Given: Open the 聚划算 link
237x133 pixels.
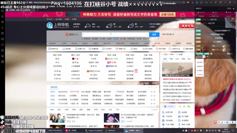Looking at the screenshot, I should pos(112,62).
